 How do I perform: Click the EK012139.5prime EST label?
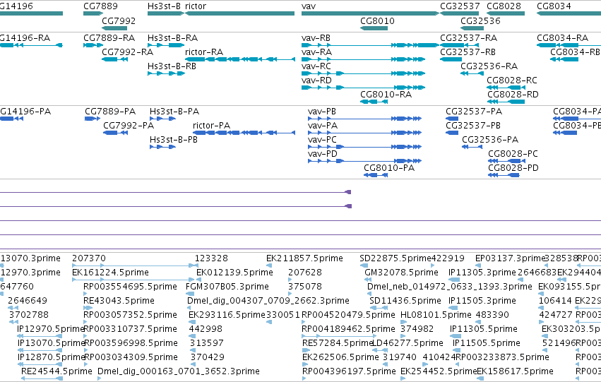click(x=234, y=273)
